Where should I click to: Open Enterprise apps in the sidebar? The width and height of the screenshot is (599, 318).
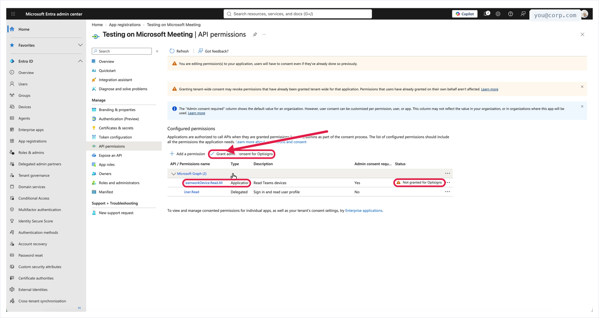click(31, 130)
